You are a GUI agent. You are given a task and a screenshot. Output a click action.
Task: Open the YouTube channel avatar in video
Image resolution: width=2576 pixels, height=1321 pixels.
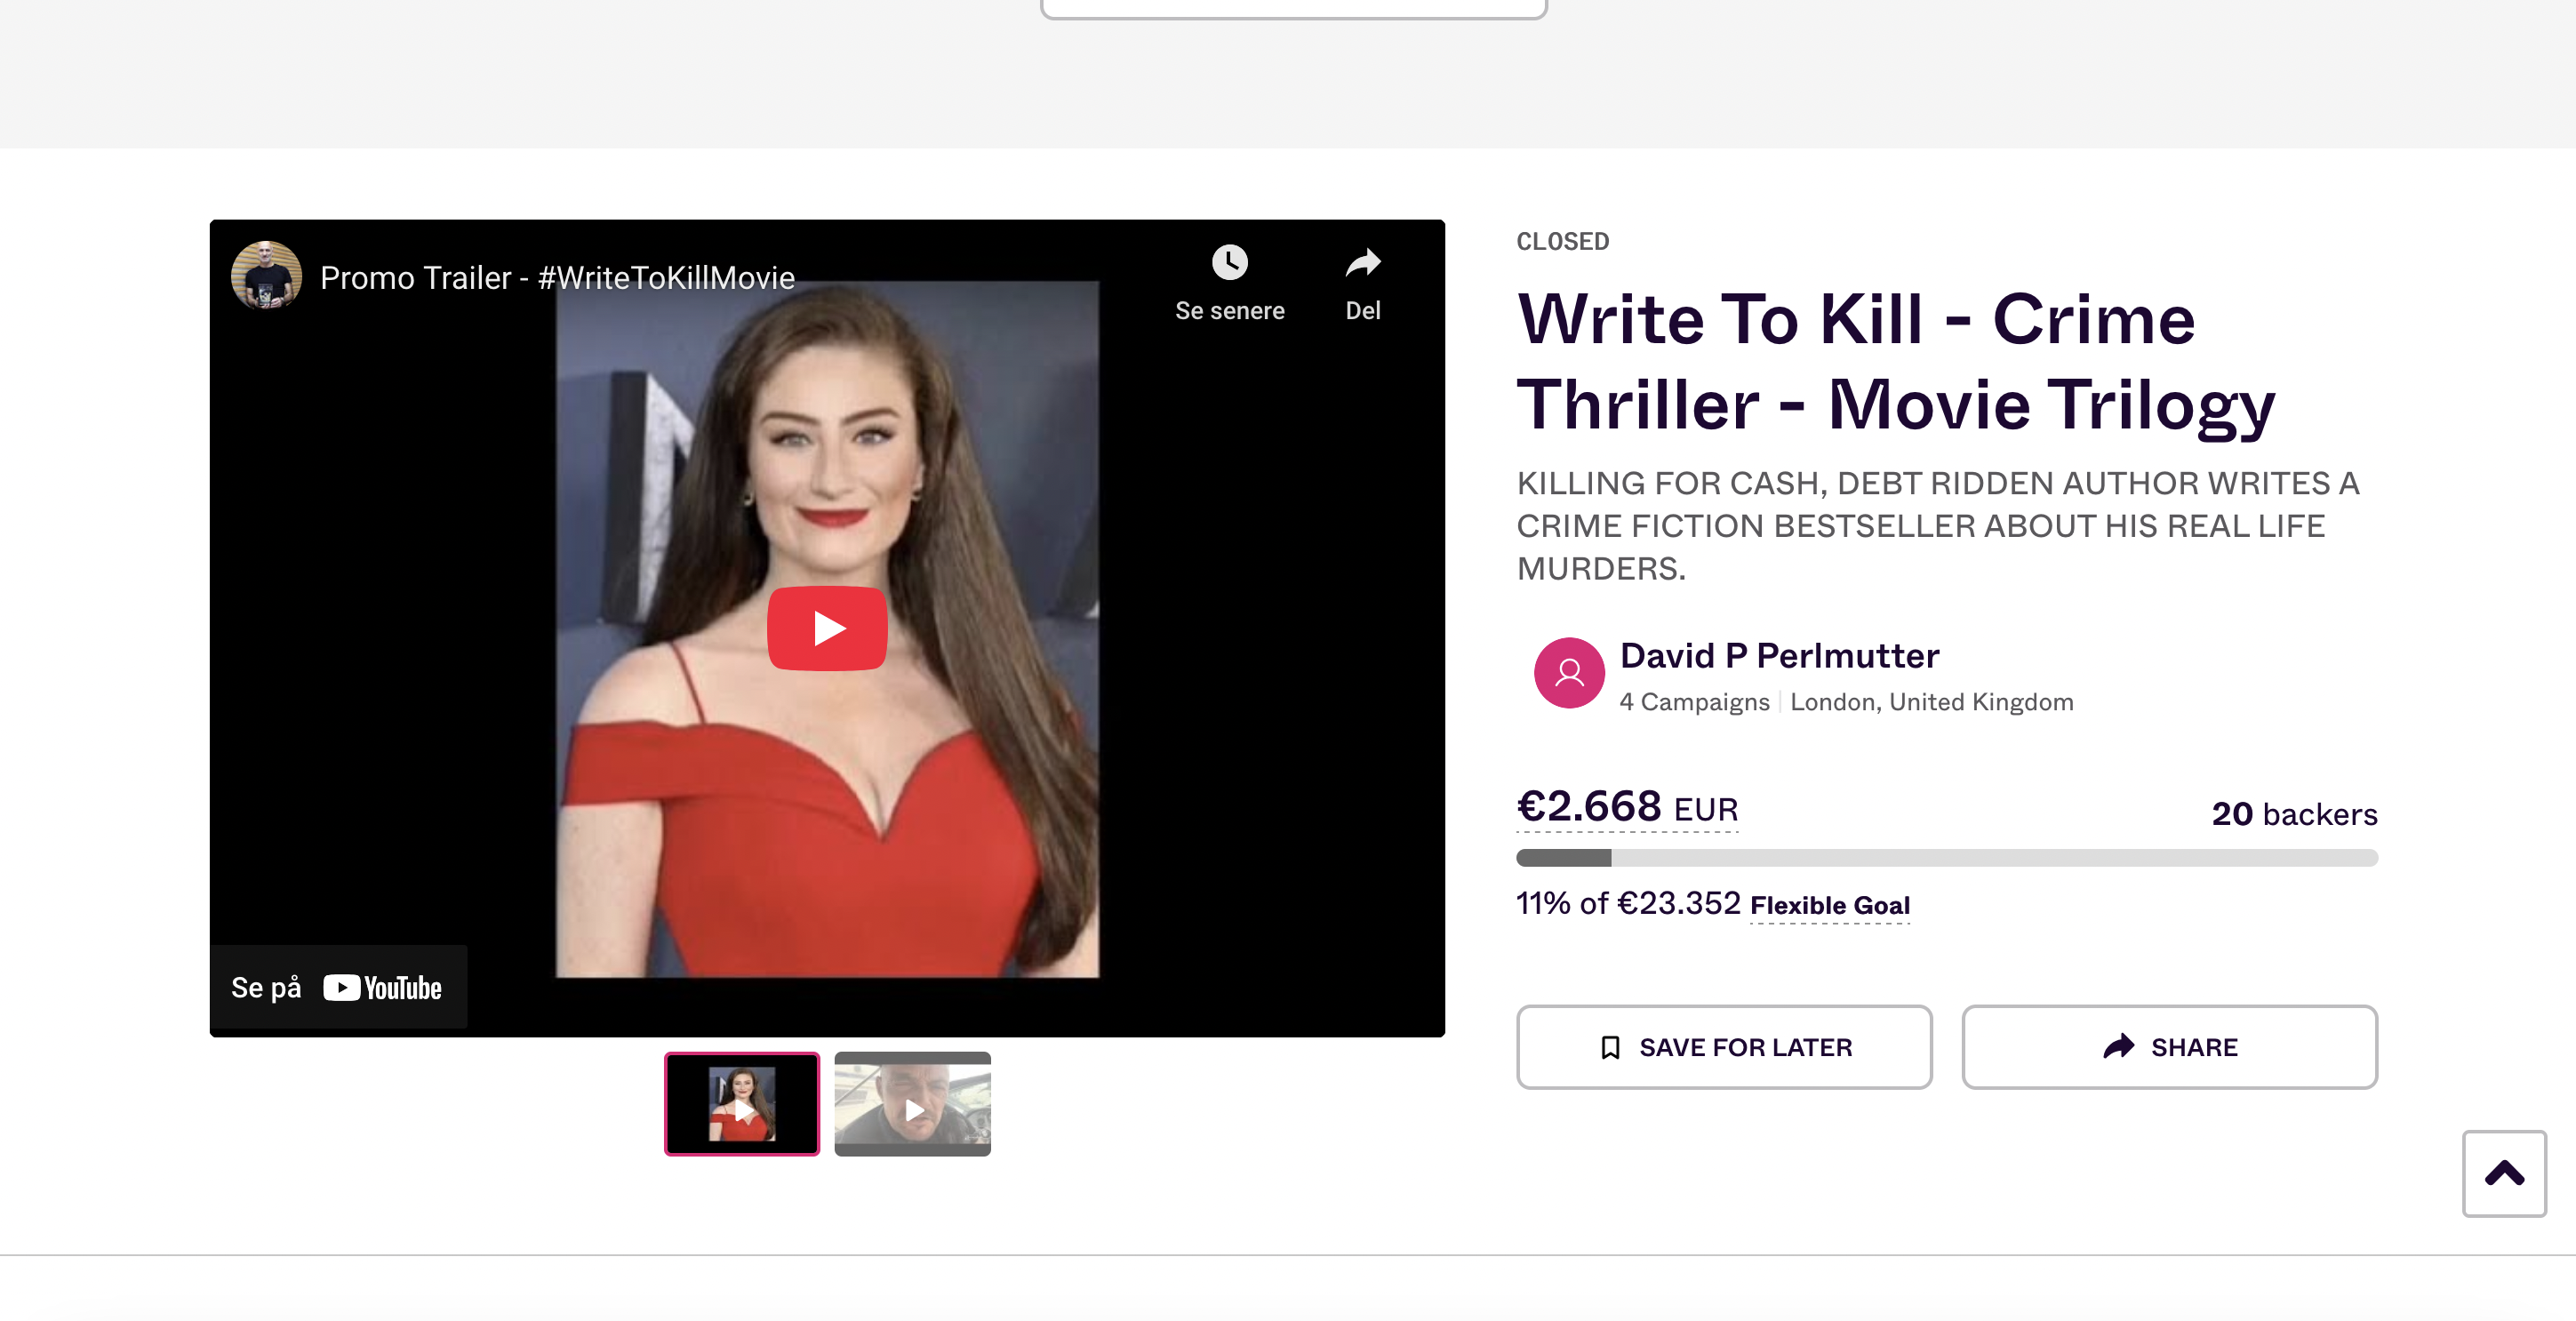266,276
